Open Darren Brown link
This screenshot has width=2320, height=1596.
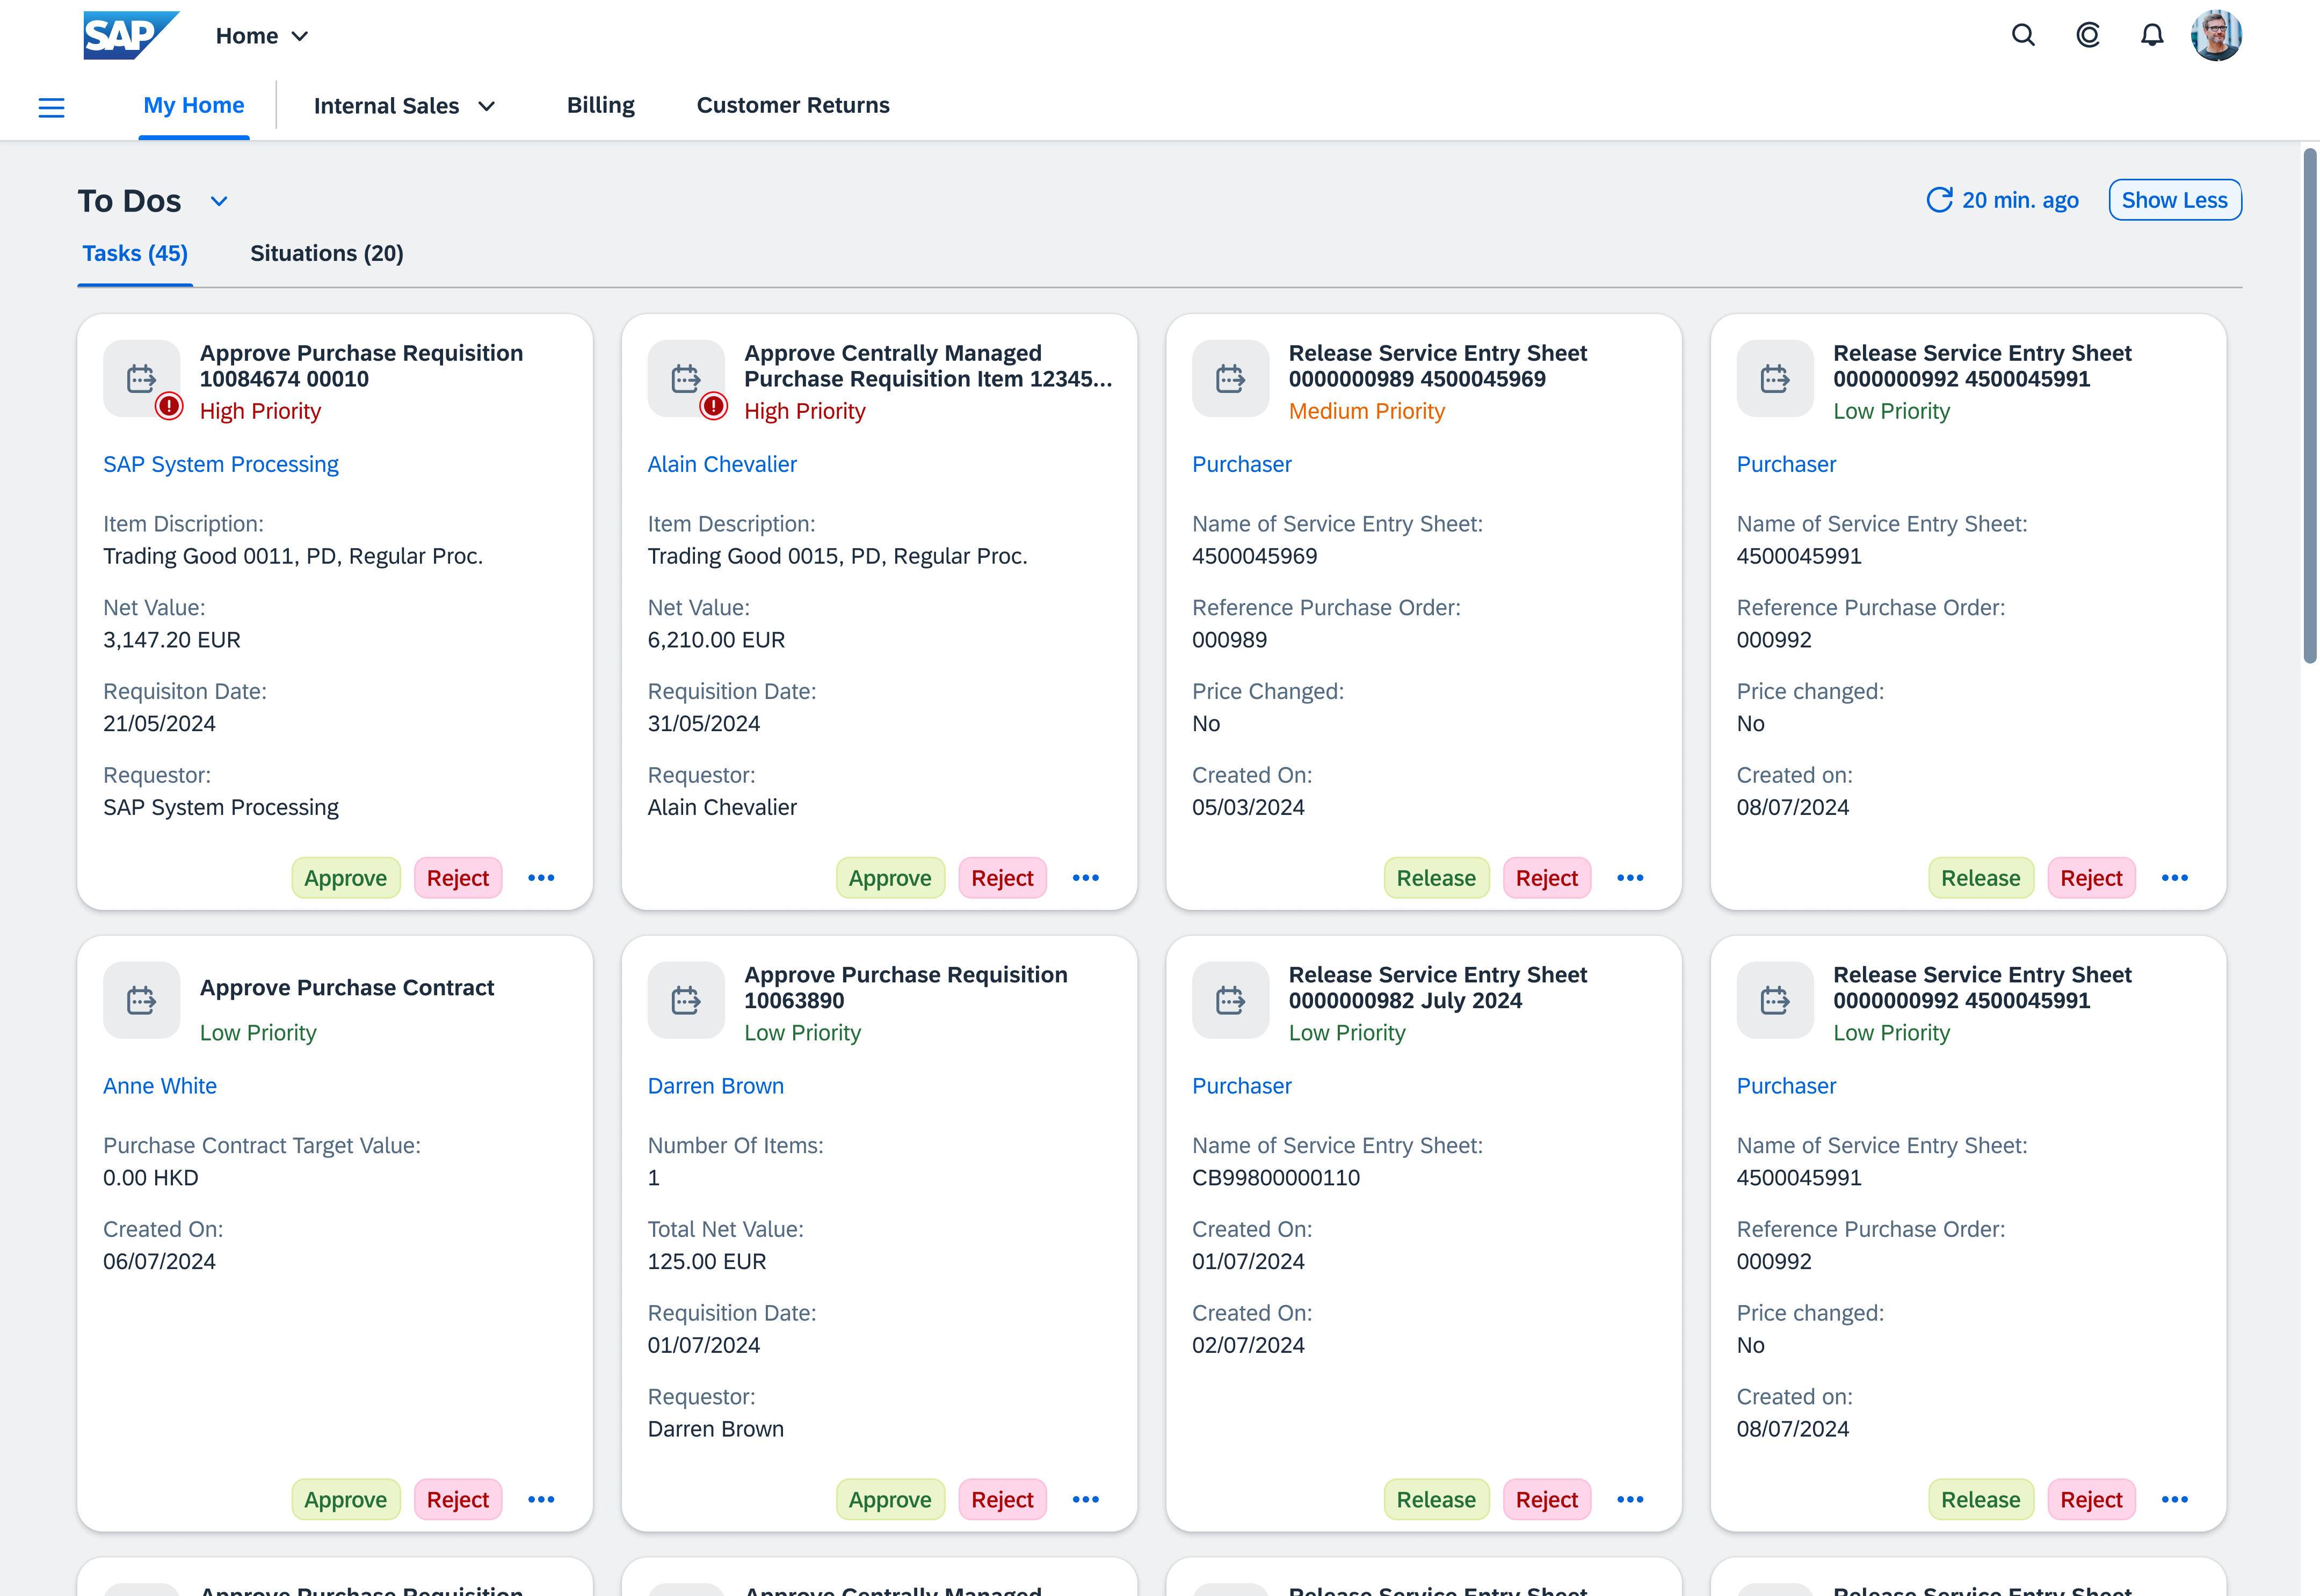pos(715,1086)
